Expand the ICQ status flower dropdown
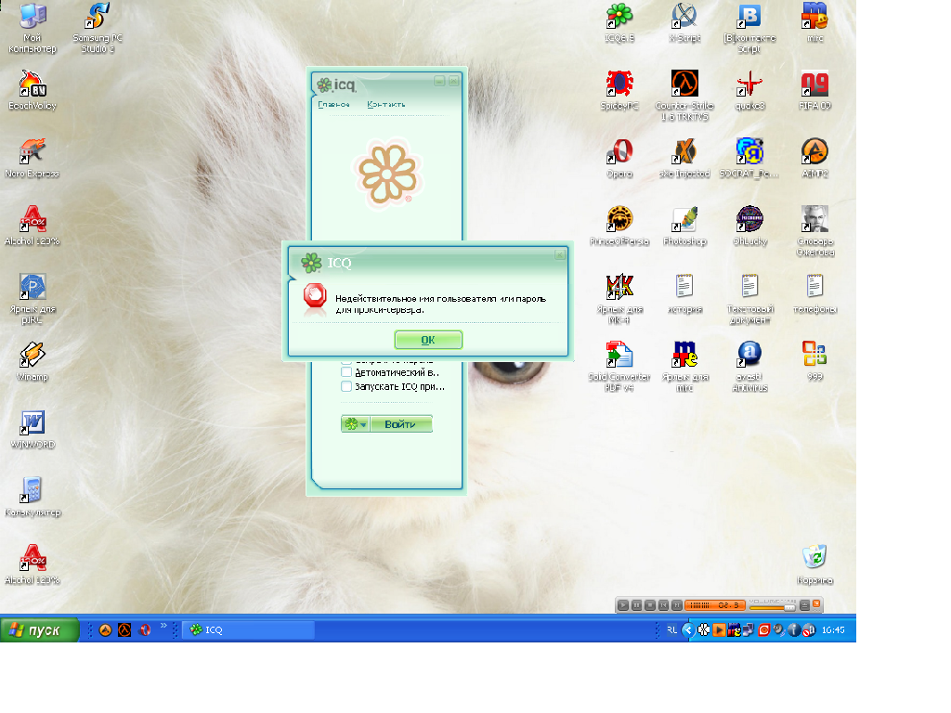Viewport: 951px width, 713px height. [x=355, y=424]
